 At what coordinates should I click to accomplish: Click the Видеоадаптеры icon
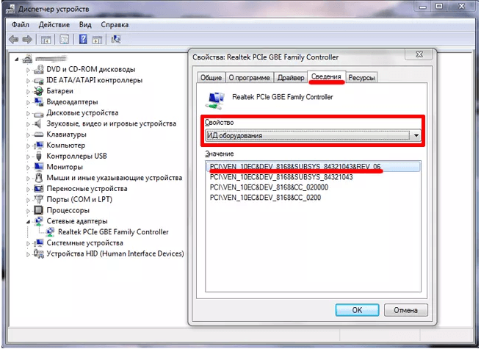coord(39,102)
